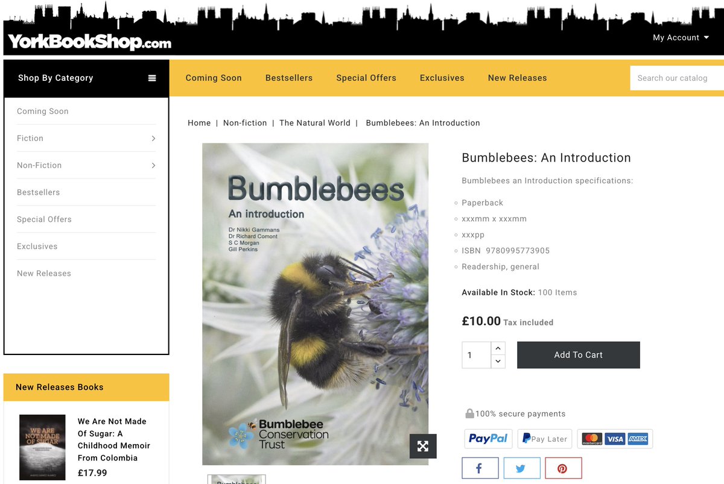Click the YorkBookShop.com logo
Screen dimensions: 724x484
[x=89, y=42]
